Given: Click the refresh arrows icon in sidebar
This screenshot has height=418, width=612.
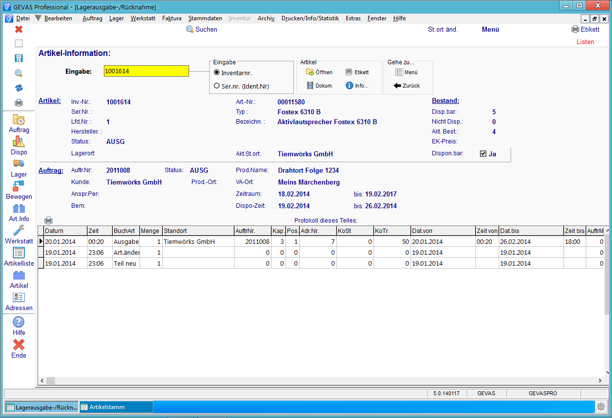Looking at the screenshot, I should [x=19, y=88].
